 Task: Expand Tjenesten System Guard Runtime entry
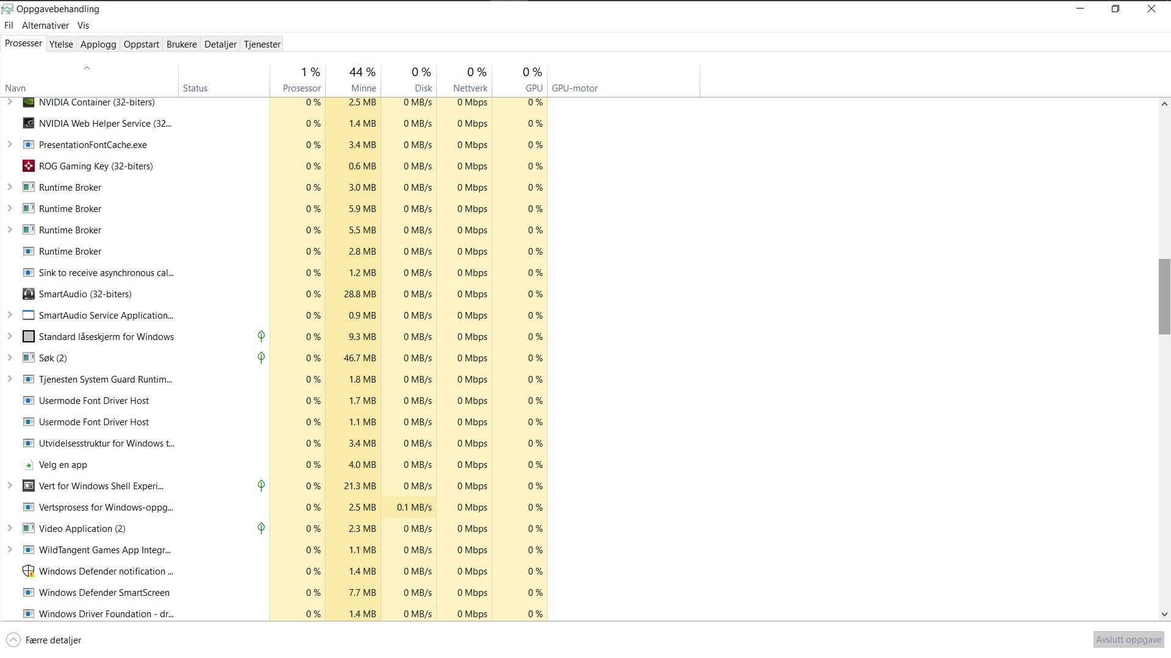pos(10,379)
